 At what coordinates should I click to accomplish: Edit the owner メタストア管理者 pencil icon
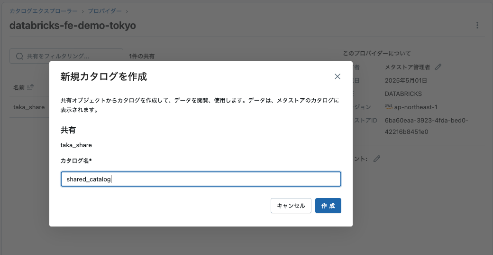pyautogui.click(x=438, y=67)
